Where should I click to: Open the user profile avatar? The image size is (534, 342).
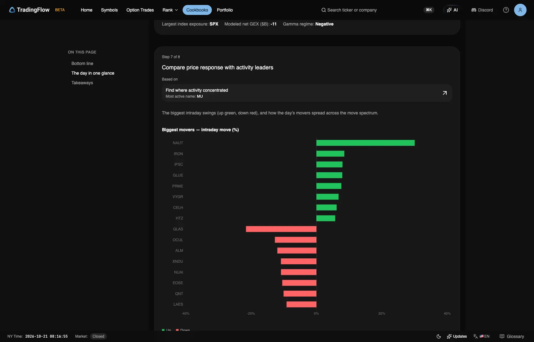(520, 10)
